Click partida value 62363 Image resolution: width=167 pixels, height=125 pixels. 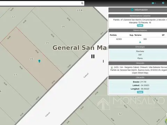click(x=119, y=39)
